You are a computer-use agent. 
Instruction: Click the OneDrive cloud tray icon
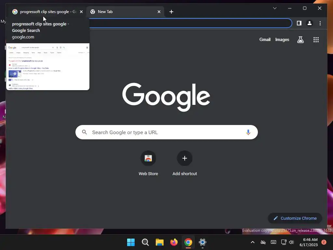point(263,242)
